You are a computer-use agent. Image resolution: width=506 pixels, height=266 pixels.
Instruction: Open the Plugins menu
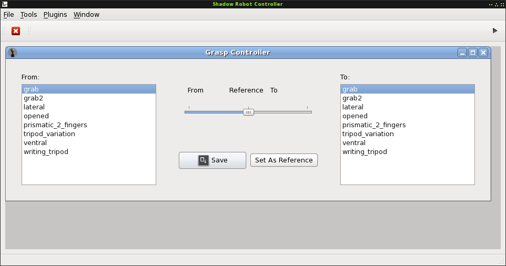pyautogui.click(x=55, y=15)
